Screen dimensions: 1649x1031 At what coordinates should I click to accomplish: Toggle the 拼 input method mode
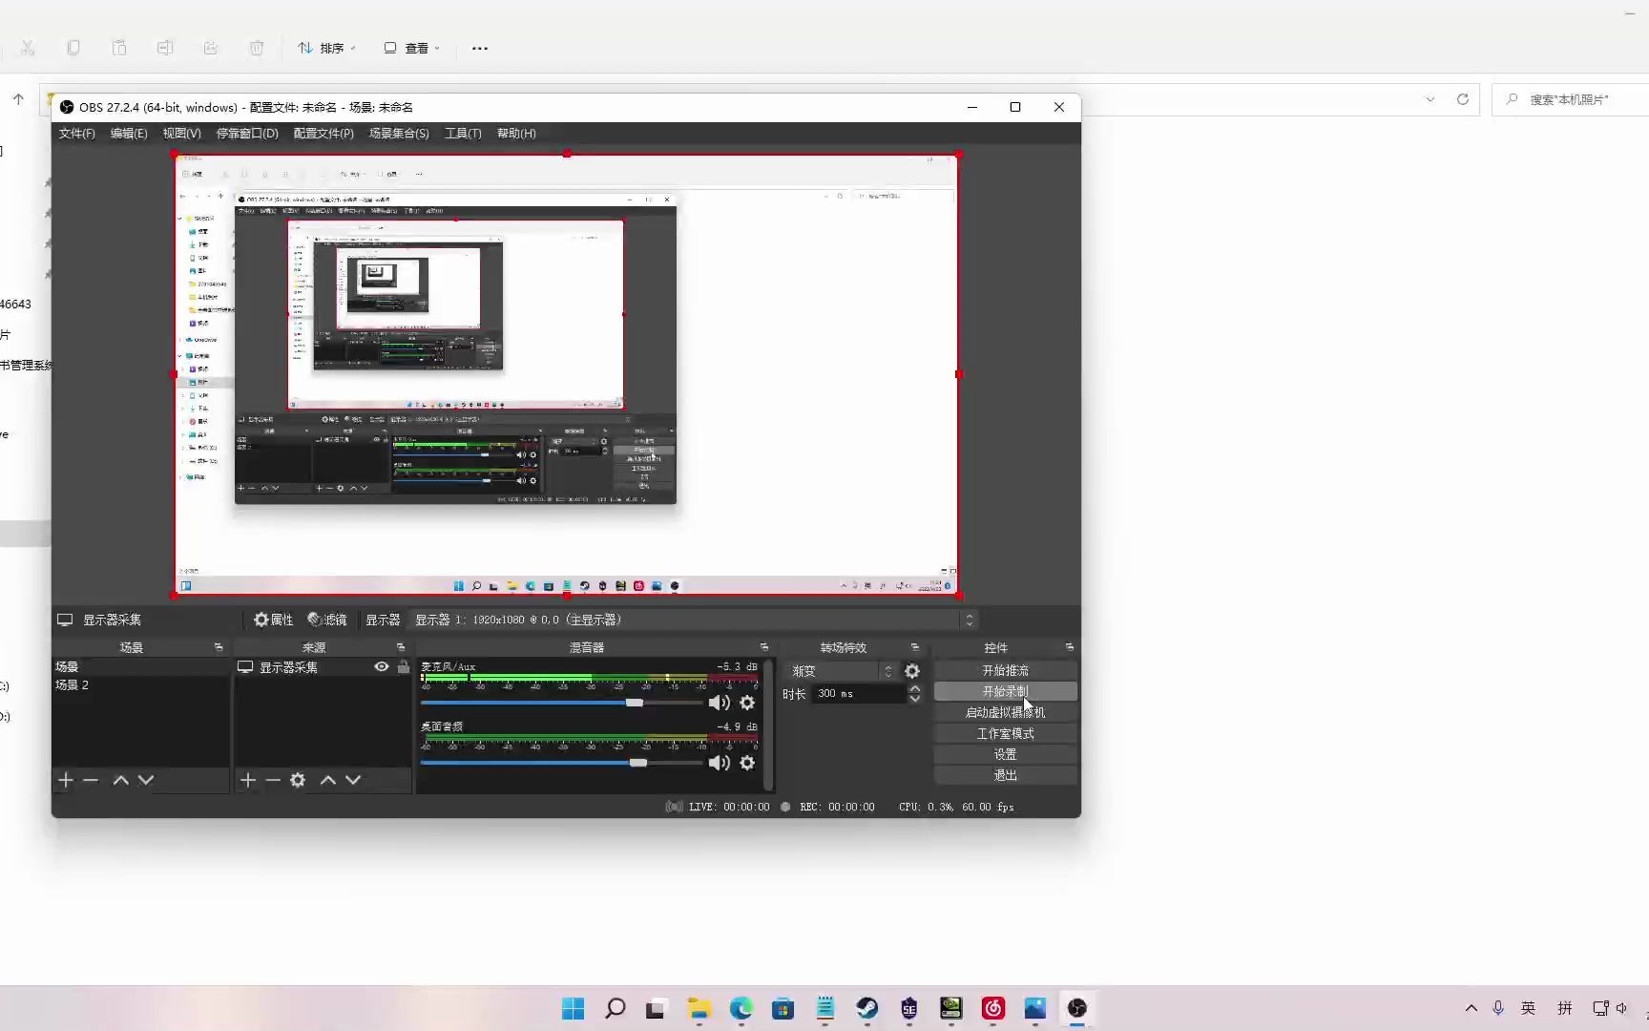(x=1565, y=1008)
